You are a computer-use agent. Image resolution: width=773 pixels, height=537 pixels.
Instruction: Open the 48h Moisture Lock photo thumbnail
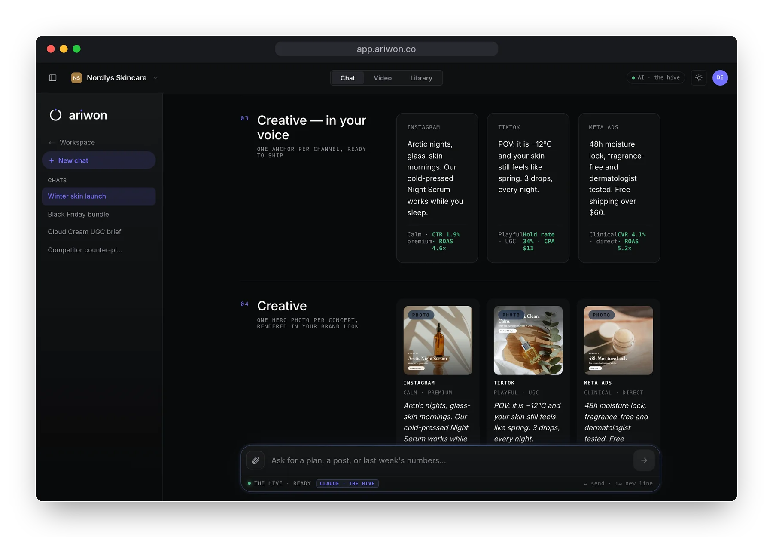618,340
